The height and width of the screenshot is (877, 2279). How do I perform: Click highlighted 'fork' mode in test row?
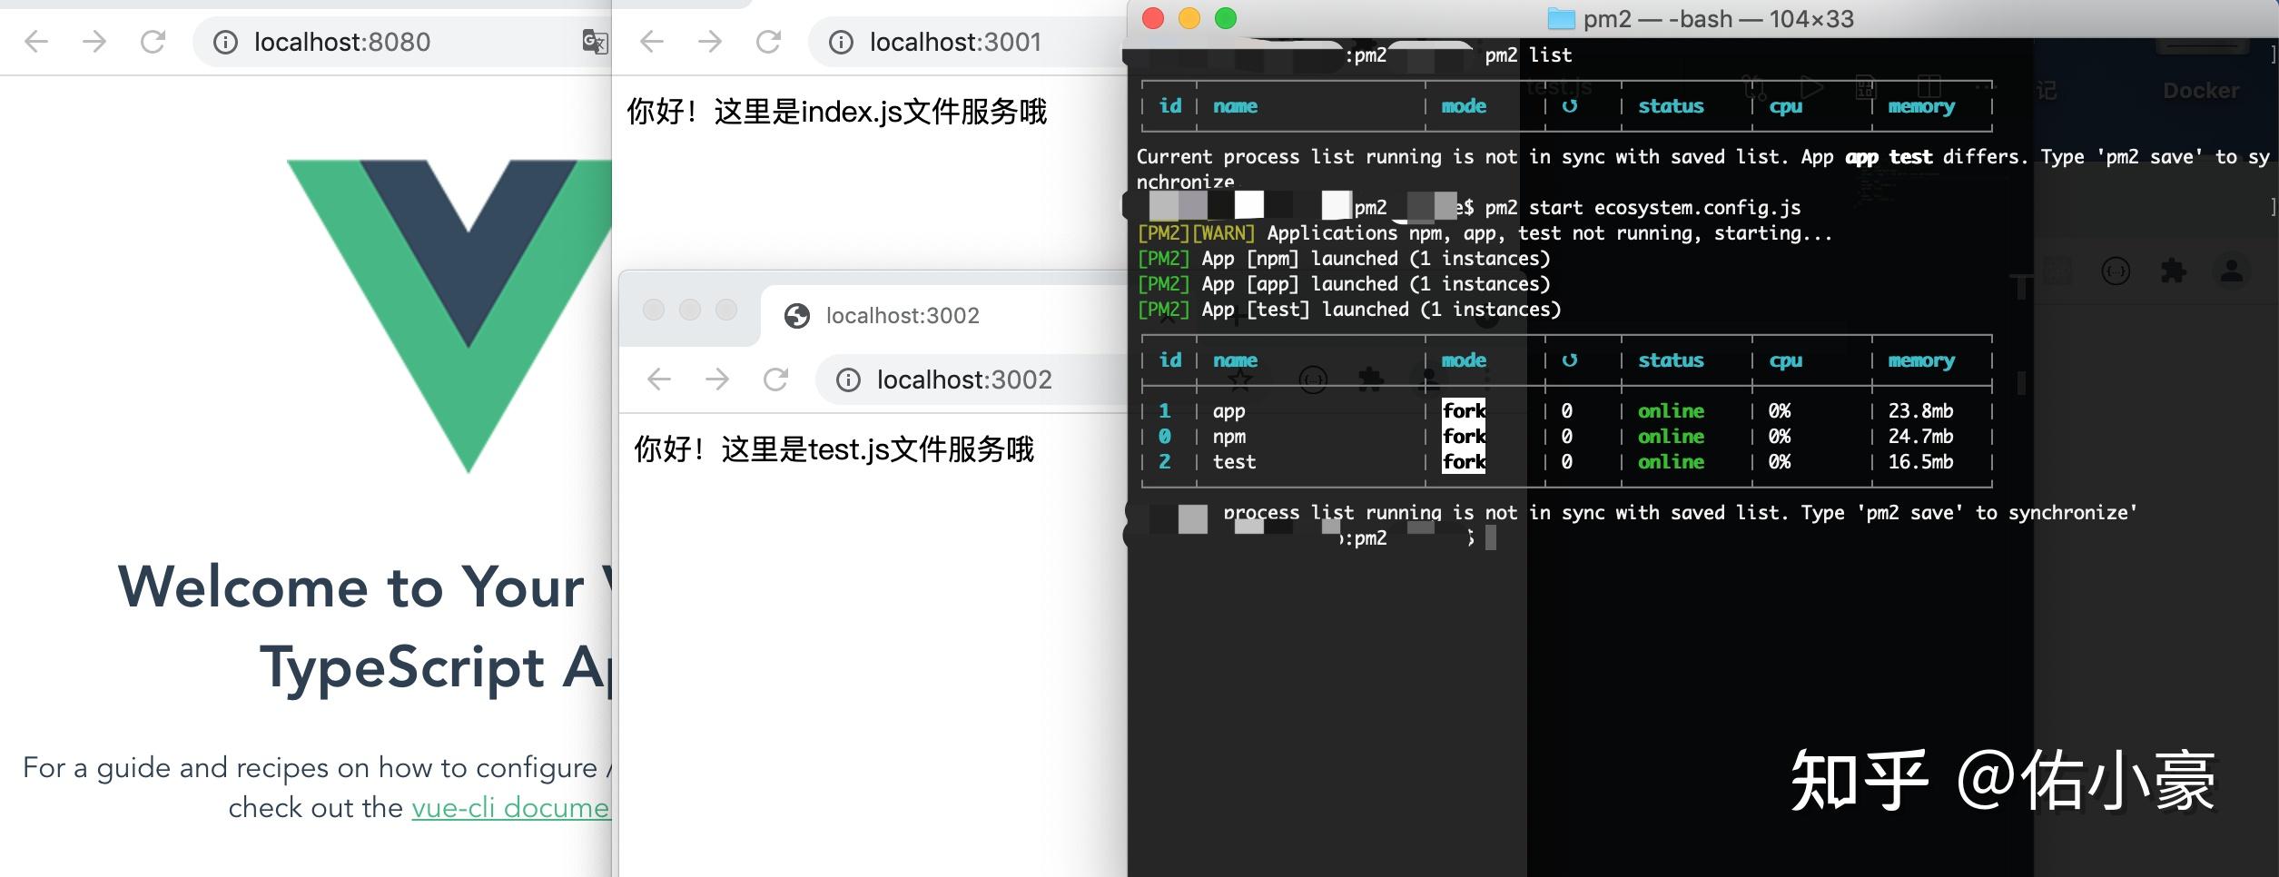pyautogui.click(x=1465, y=462)
